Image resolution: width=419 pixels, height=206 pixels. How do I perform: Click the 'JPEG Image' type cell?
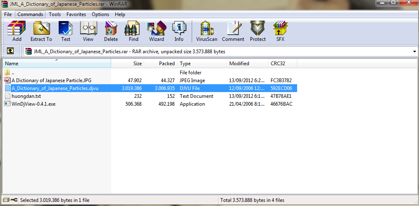193,81
